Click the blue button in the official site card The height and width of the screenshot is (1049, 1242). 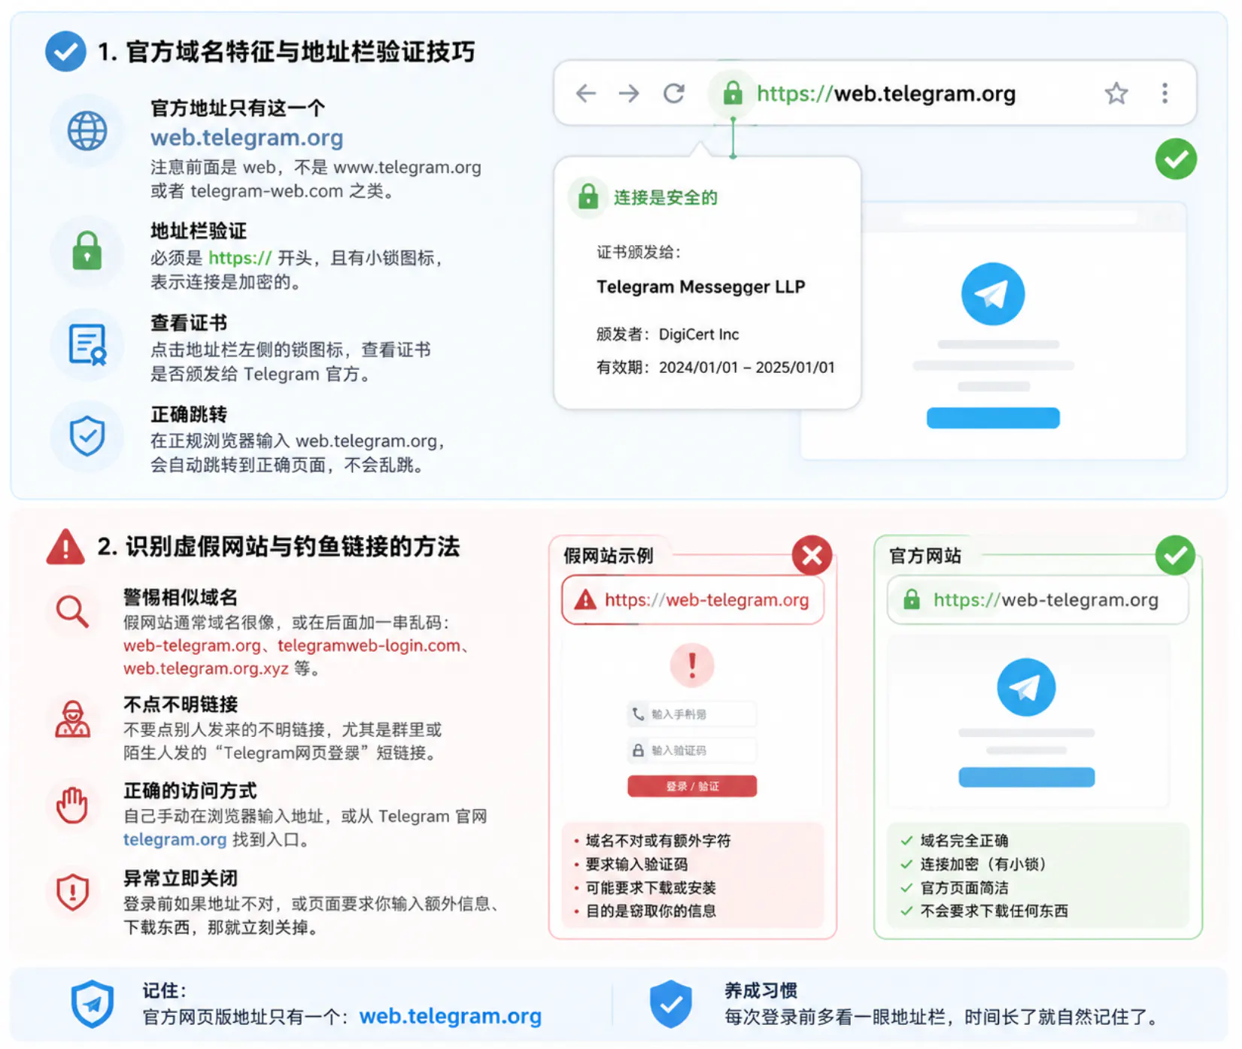click(x=1026, y=777)
